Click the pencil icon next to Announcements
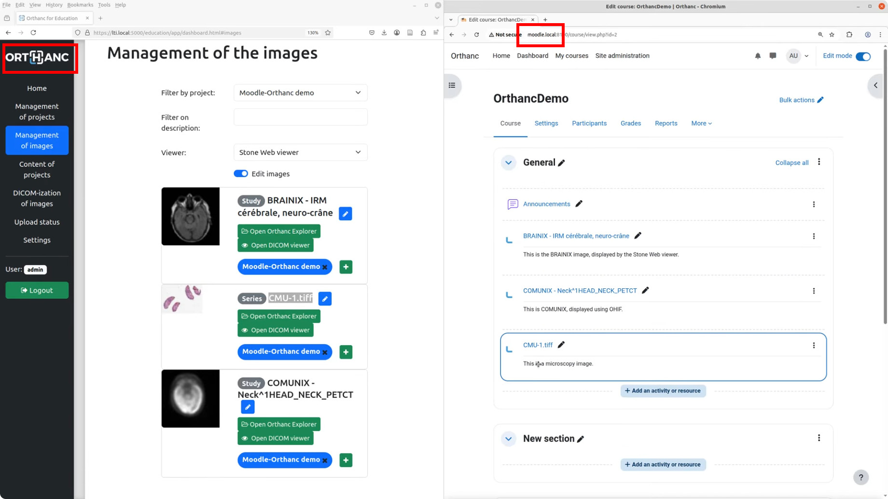The width and height of the screenshot is (888, 499). [x=579, y=204]
